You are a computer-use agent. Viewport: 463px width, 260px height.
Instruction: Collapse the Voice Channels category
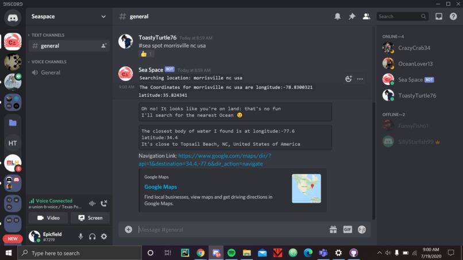pyautogui.click(x=47, y=62)
